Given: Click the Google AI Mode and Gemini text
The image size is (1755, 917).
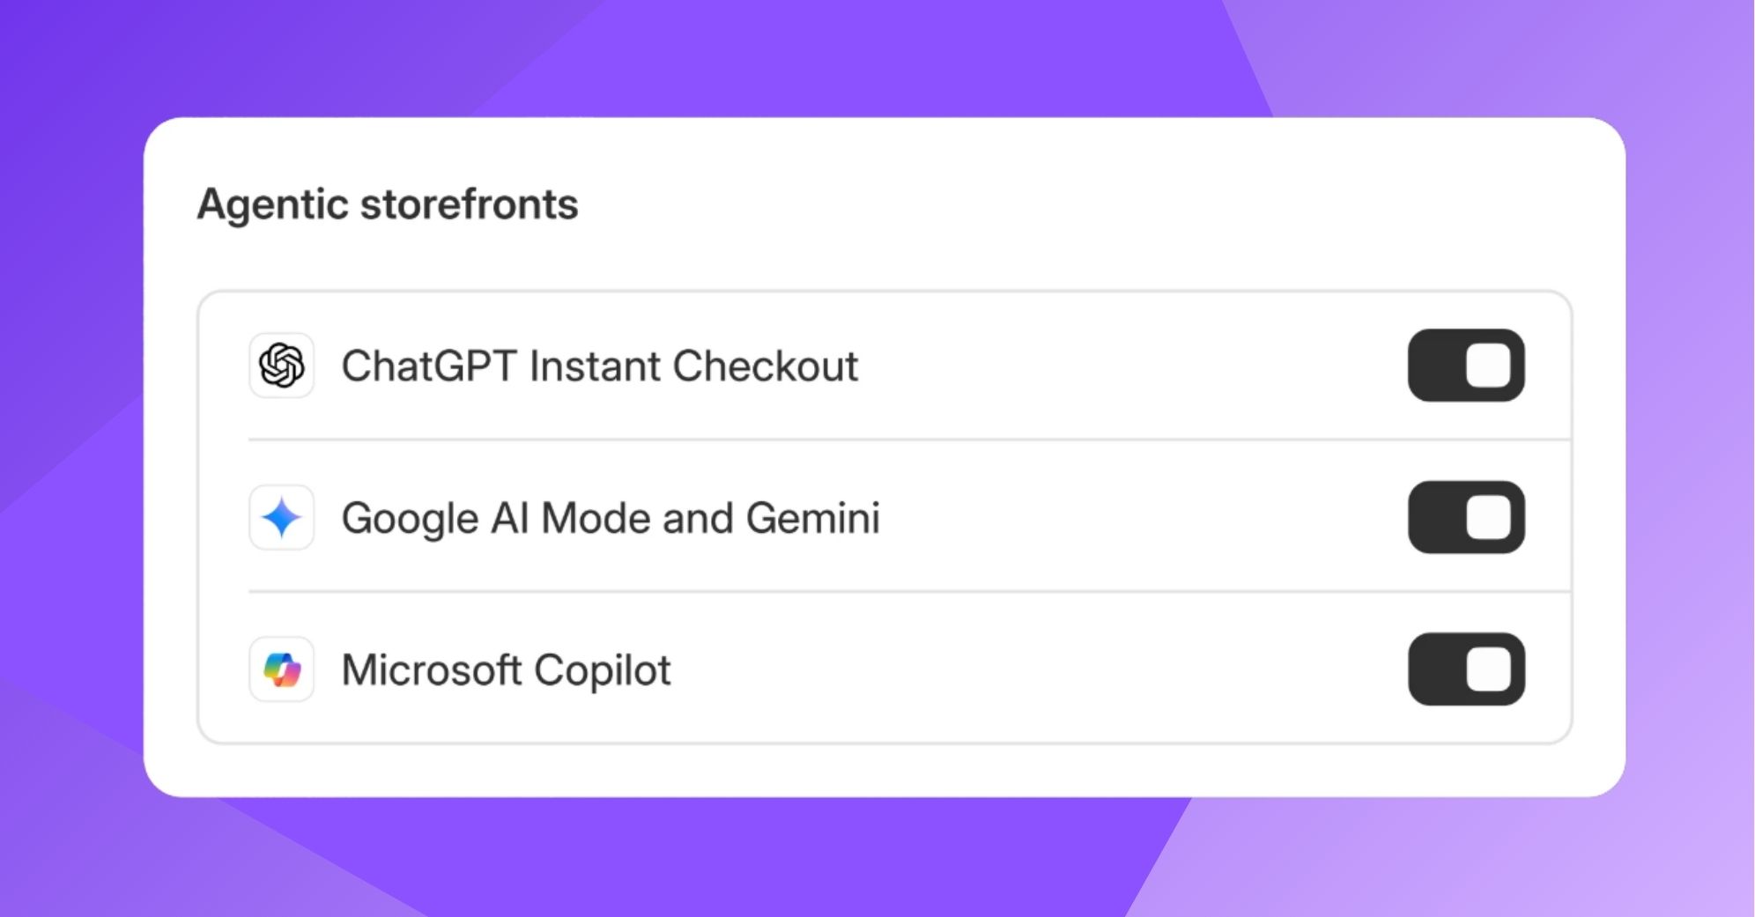Looking at the screenshot, I should click(611, 518).
